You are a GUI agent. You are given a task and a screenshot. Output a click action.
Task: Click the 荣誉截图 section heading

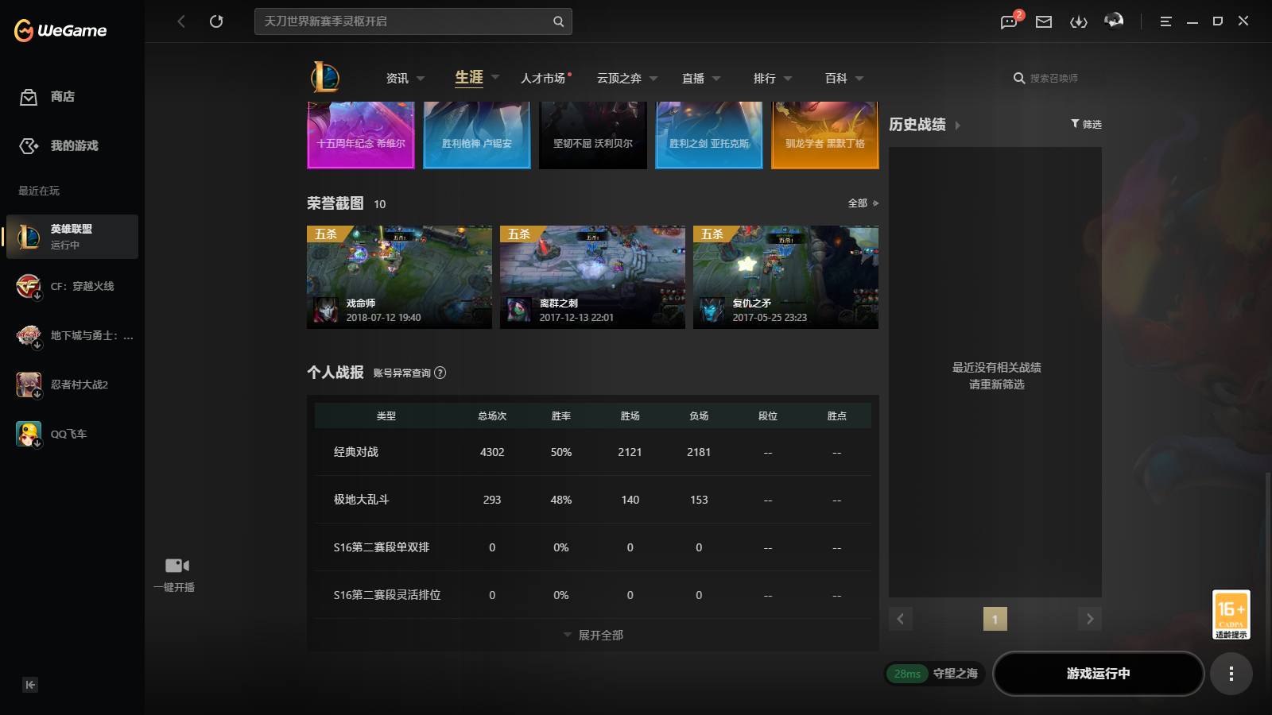(335, 203)
